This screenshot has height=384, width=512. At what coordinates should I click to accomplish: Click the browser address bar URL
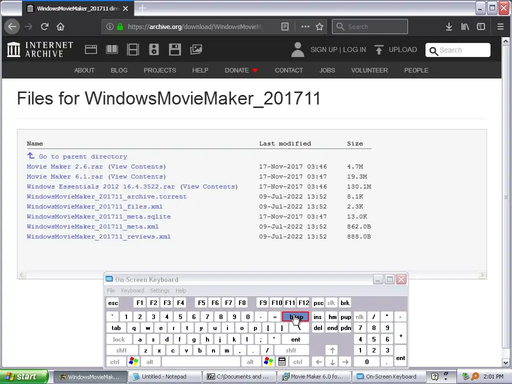(195, 26)
